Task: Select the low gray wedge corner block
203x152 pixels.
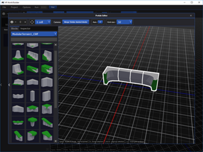Action: pos(33,82)
